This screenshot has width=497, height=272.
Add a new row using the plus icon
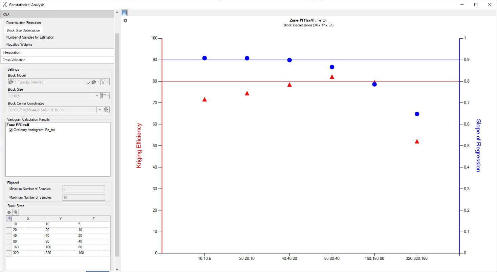(x=9, y=212)
